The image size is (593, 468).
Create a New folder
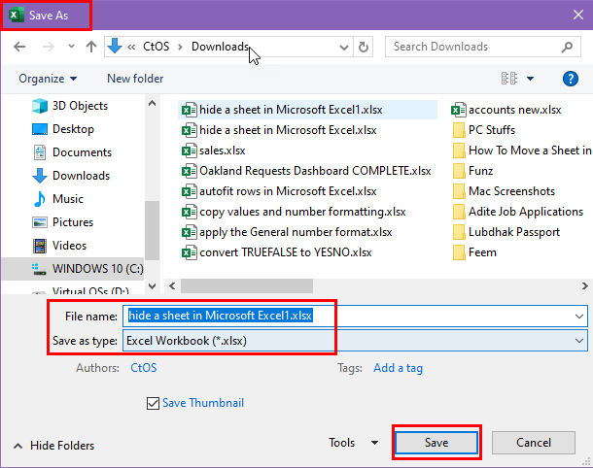tap(135, 79)
